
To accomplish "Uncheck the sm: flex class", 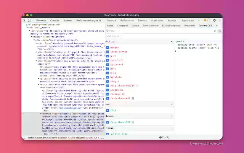I will point(108,110).
